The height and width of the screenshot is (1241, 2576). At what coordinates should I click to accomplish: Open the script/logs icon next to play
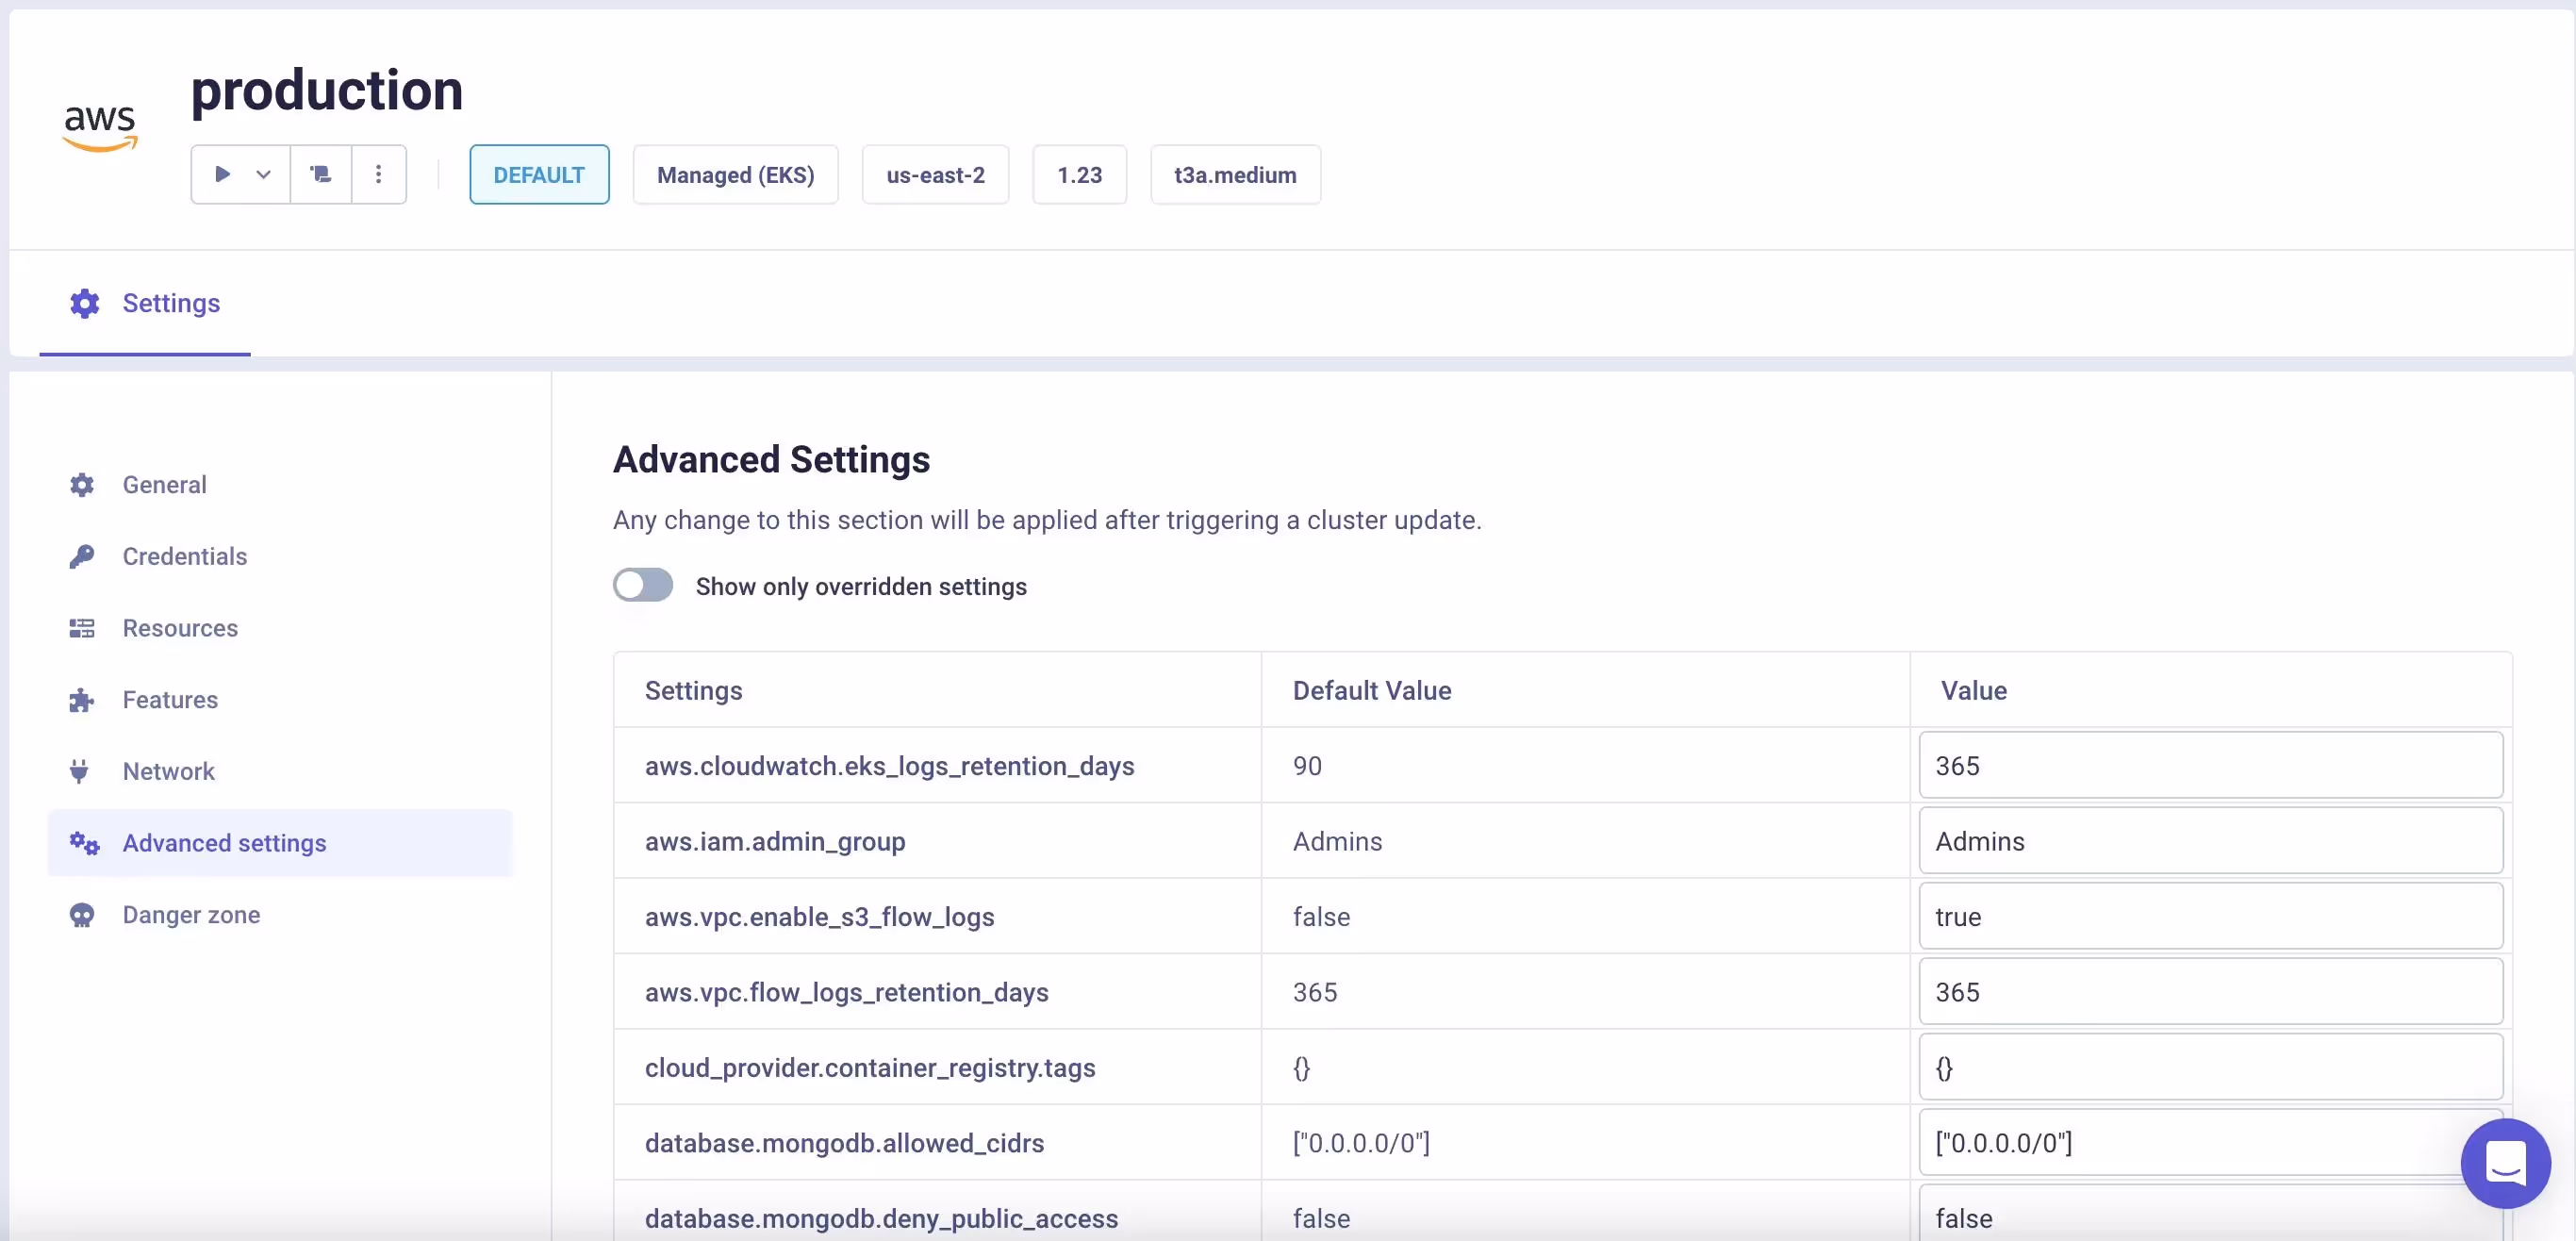pos(319,174)
